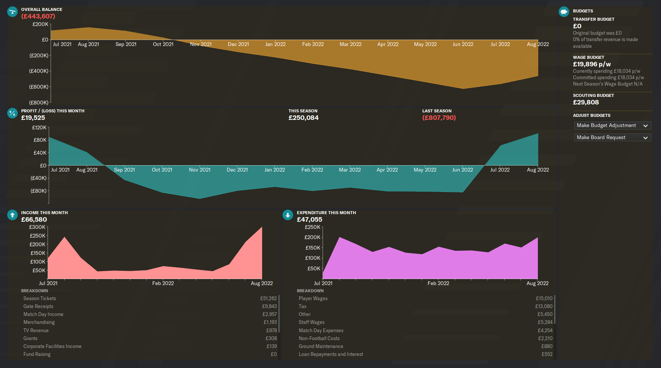Click the expenditure this month value £47,055
Image resolution: width=661 pixels, height=368 pixels.
310,219
